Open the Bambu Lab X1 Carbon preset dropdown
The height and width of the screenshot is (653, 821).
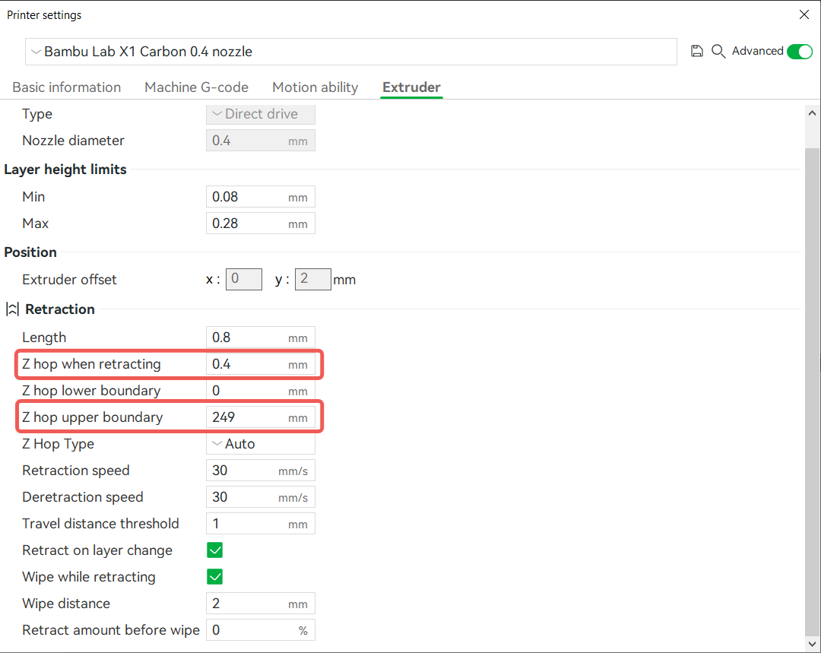point(350,52)
